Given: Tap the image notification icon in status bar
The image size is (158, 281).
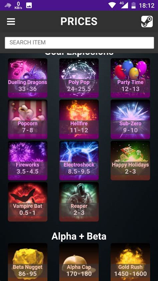Looking at the screenshot, I should click(x=29, y=5).
